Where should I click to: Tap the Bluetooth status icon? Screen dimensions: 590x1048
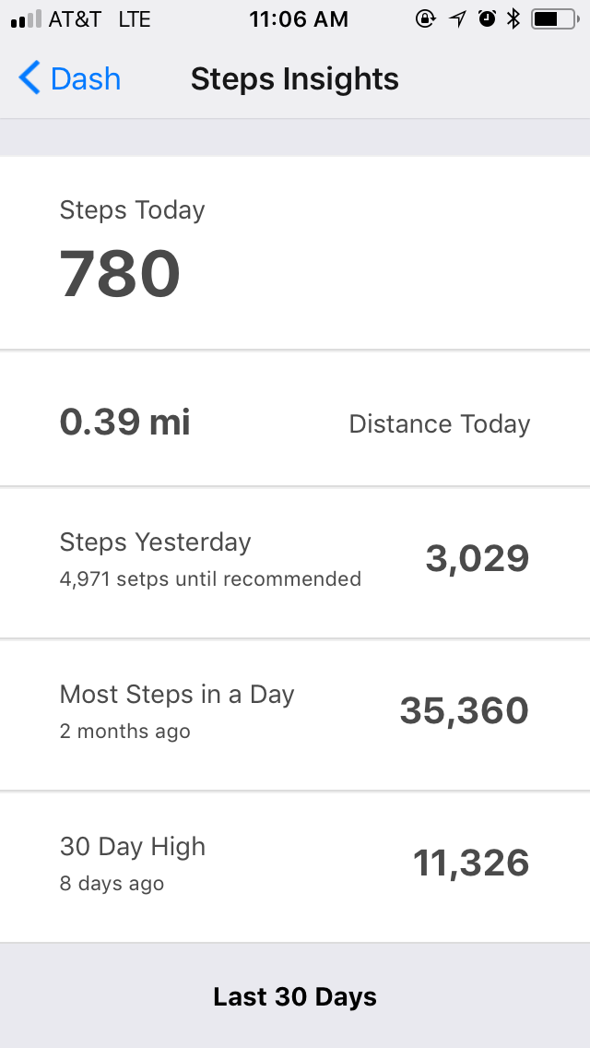pos(513,19)
